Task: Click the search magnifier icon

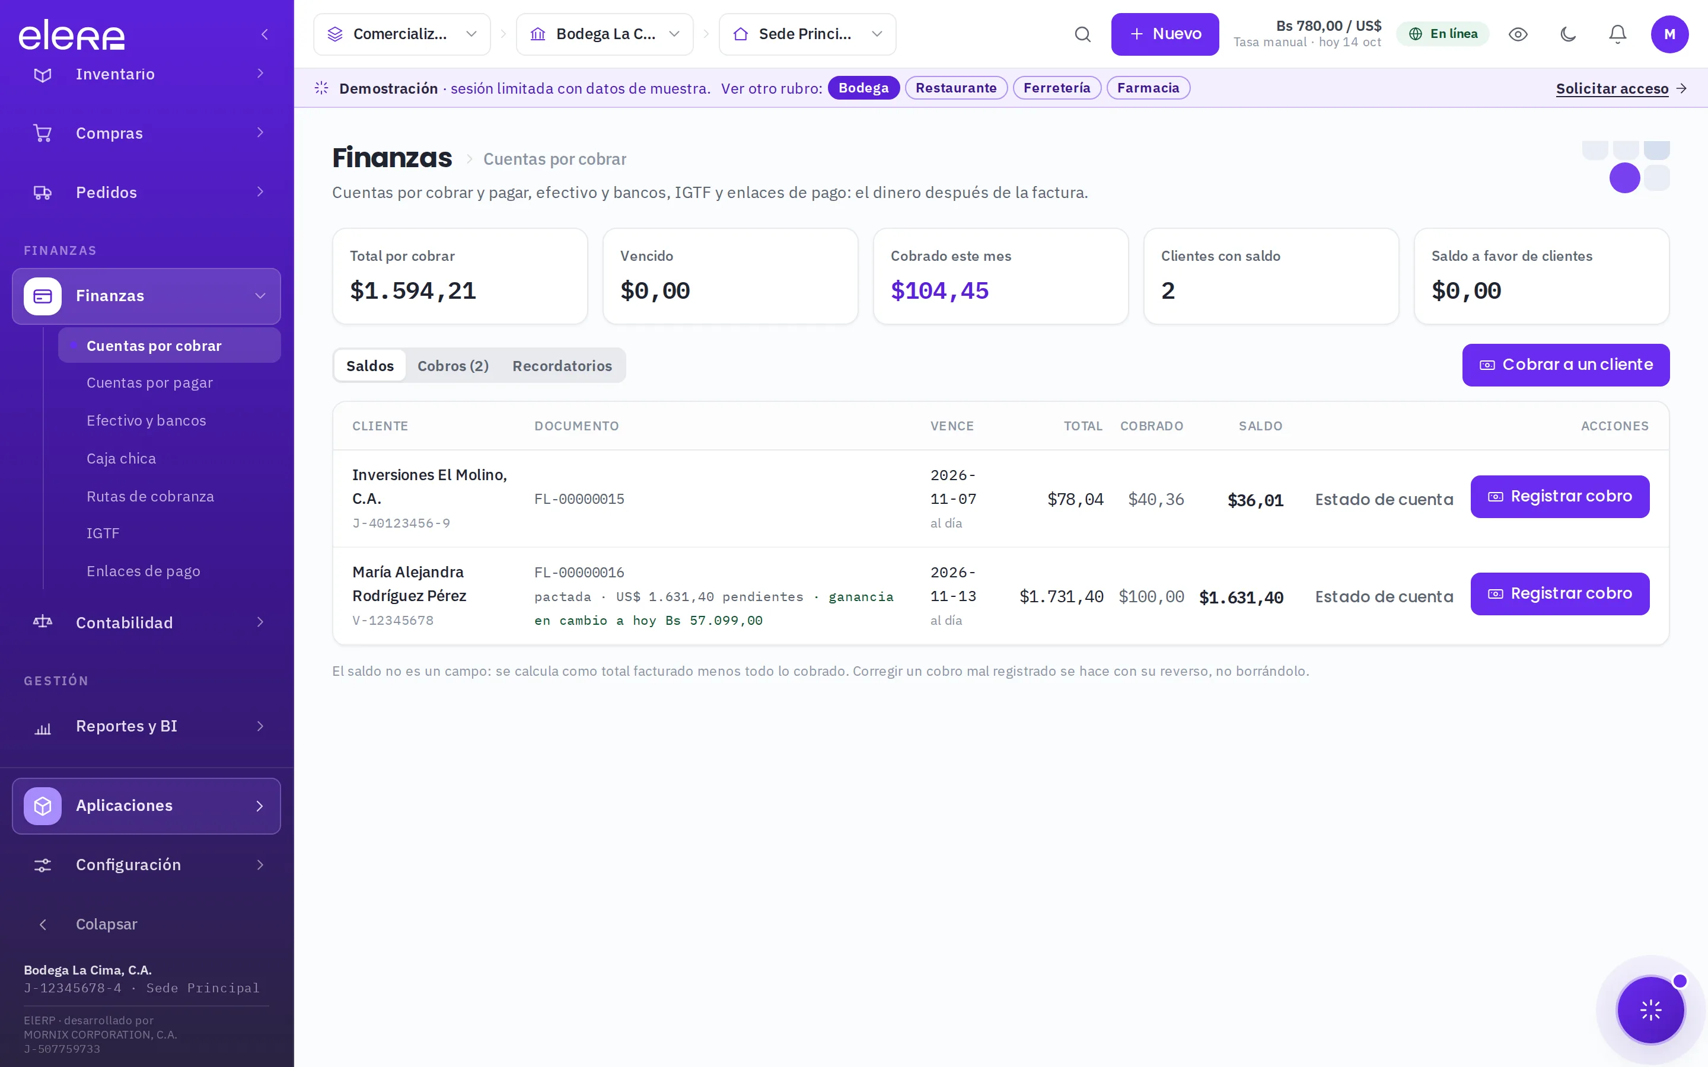Action: point(1083,34)
